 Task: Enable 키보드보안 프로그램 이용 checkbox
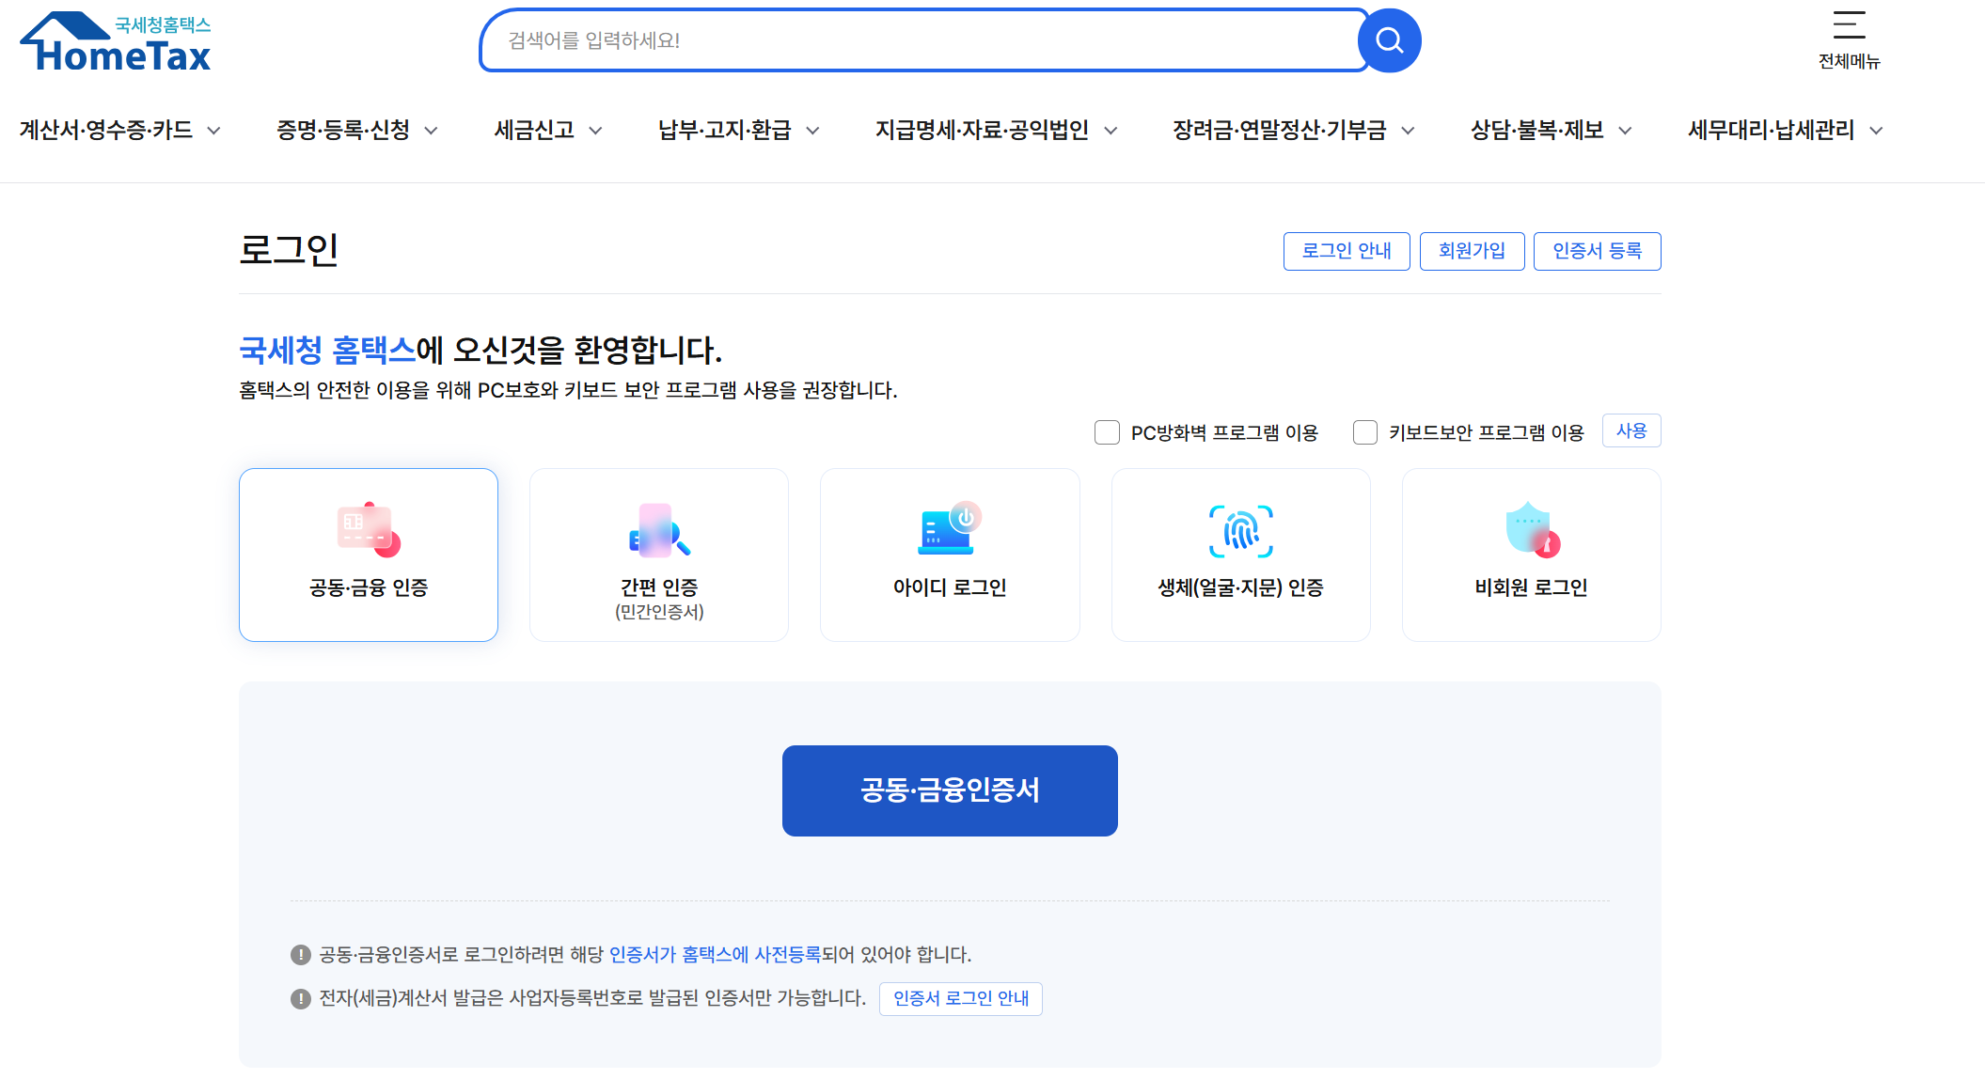tap(1365, 432)
